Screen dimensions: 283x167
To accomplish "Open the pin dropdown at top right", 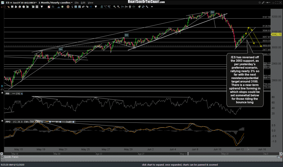I will (x=270, y=3).
